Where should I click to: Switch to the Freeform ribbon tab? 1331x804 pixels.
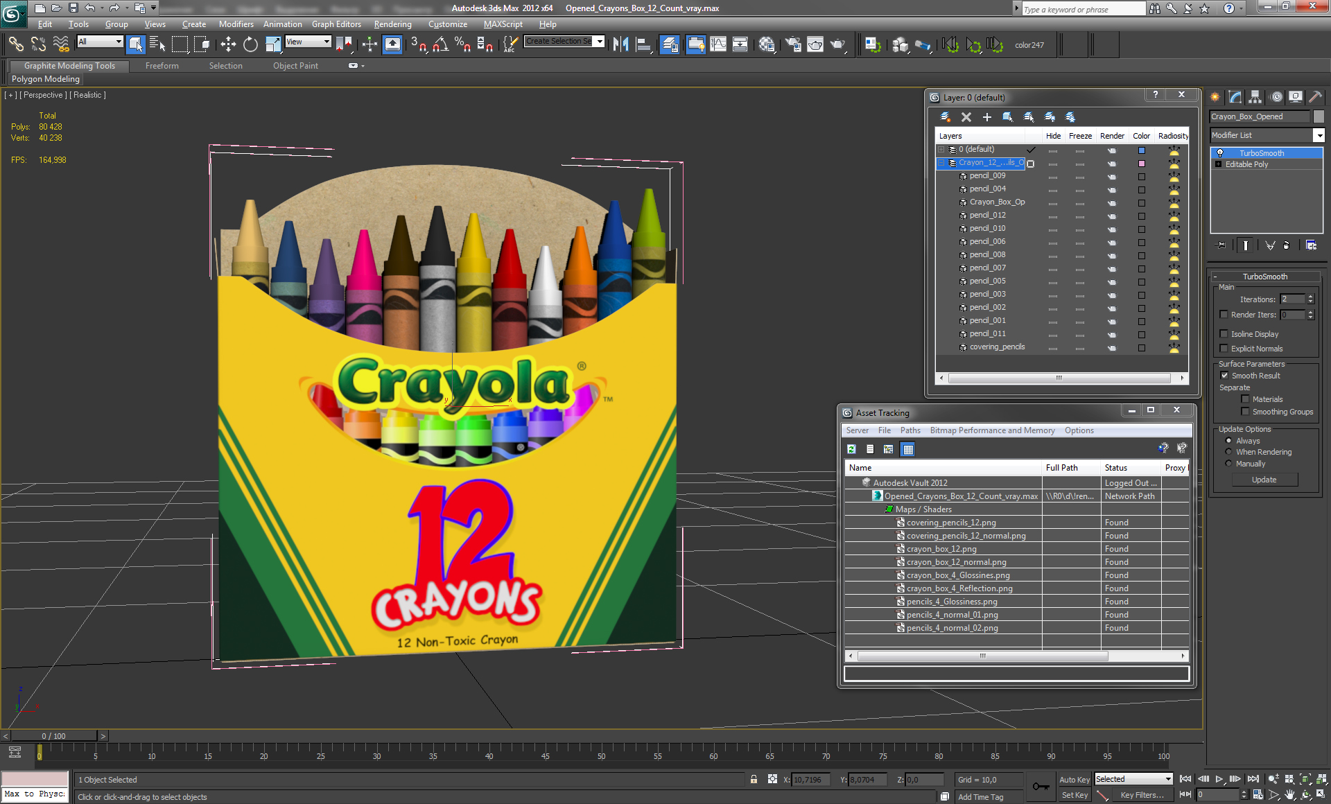(162, 66)
